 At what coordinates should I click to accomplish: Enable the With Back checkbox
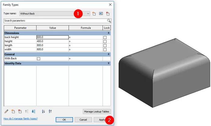click(39, 59)
